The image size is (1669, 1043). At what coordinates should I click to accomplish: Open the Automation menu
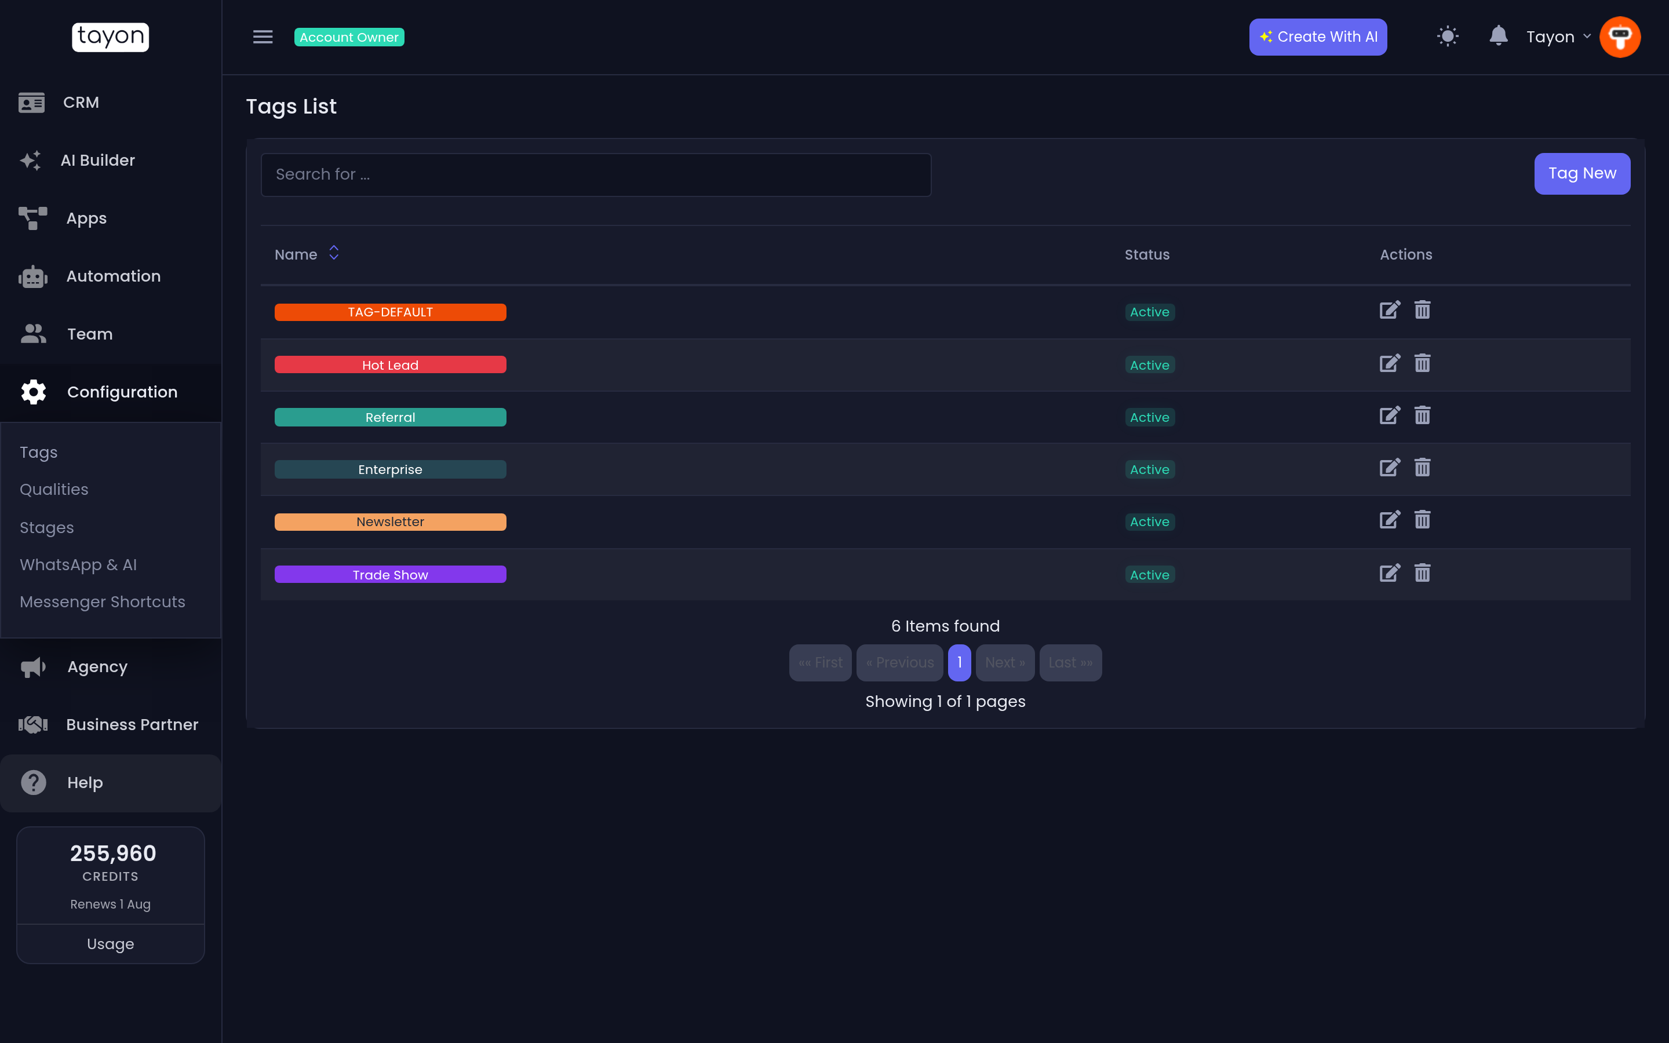110,276
